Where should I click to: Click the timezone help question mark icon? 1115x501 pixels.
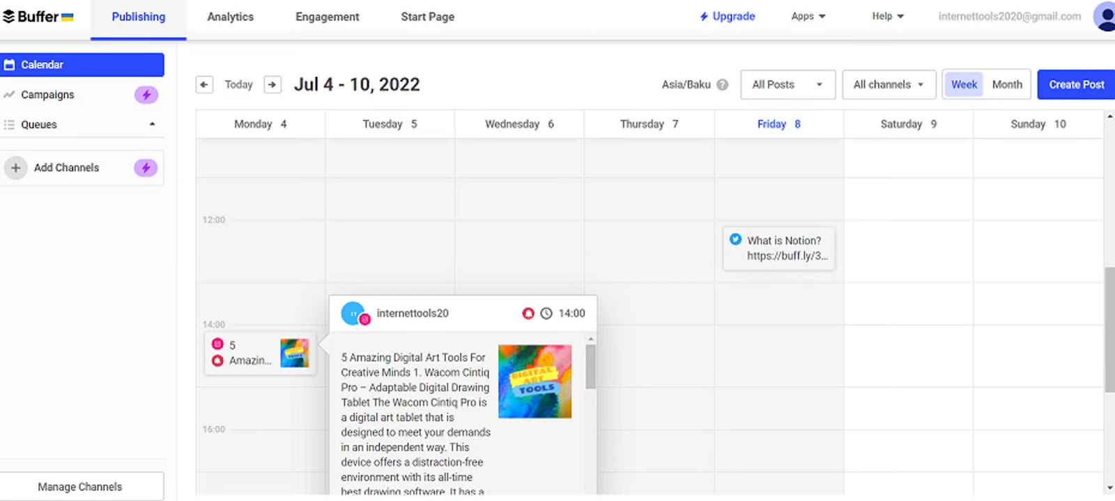723,85
